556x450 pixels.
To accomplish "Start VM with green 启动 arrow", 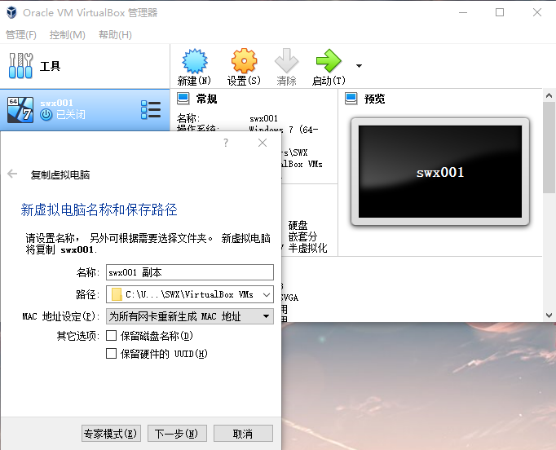I will point(329,61).
